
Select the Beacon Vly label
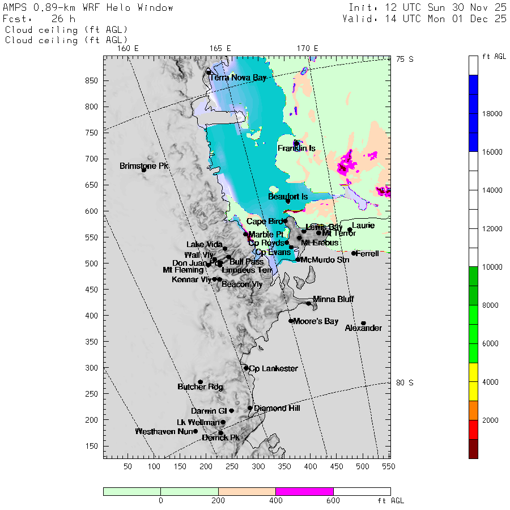[242, 284]
